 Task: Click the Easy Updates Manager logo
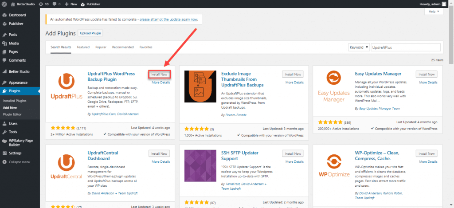pos(334,86)
